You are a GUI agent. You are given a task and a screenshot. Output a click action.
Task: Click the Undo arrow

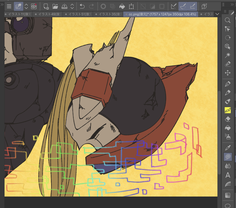(x=82, y=6)
